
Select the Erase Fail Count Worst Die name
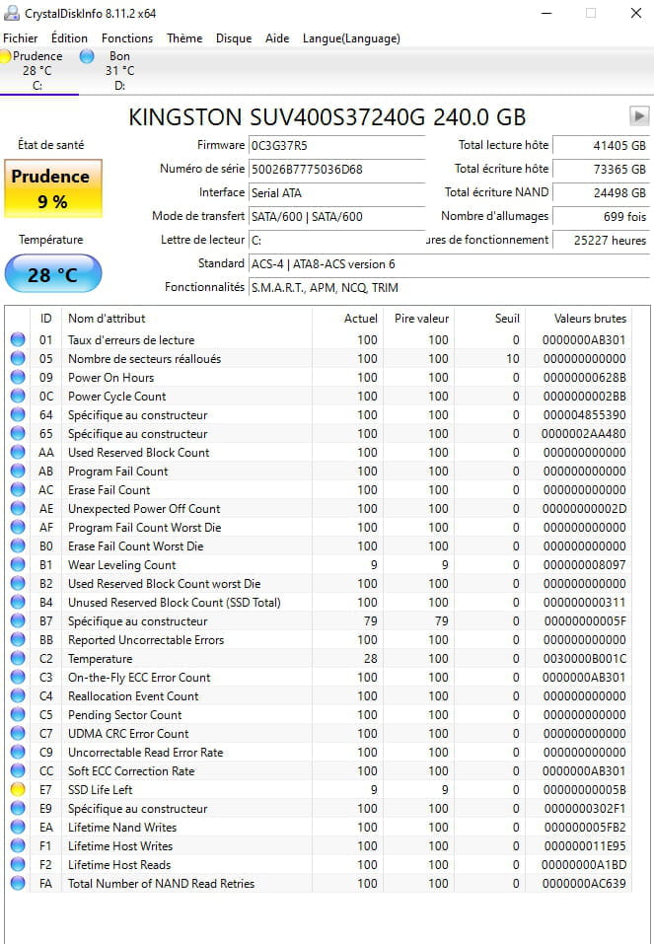tap(135, 546)
